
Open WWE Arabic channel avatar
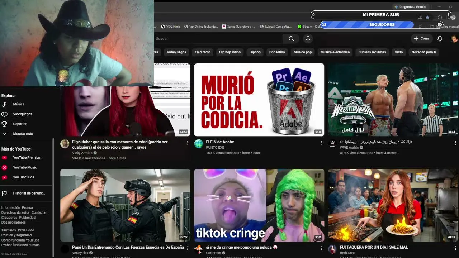click(332, 144)
